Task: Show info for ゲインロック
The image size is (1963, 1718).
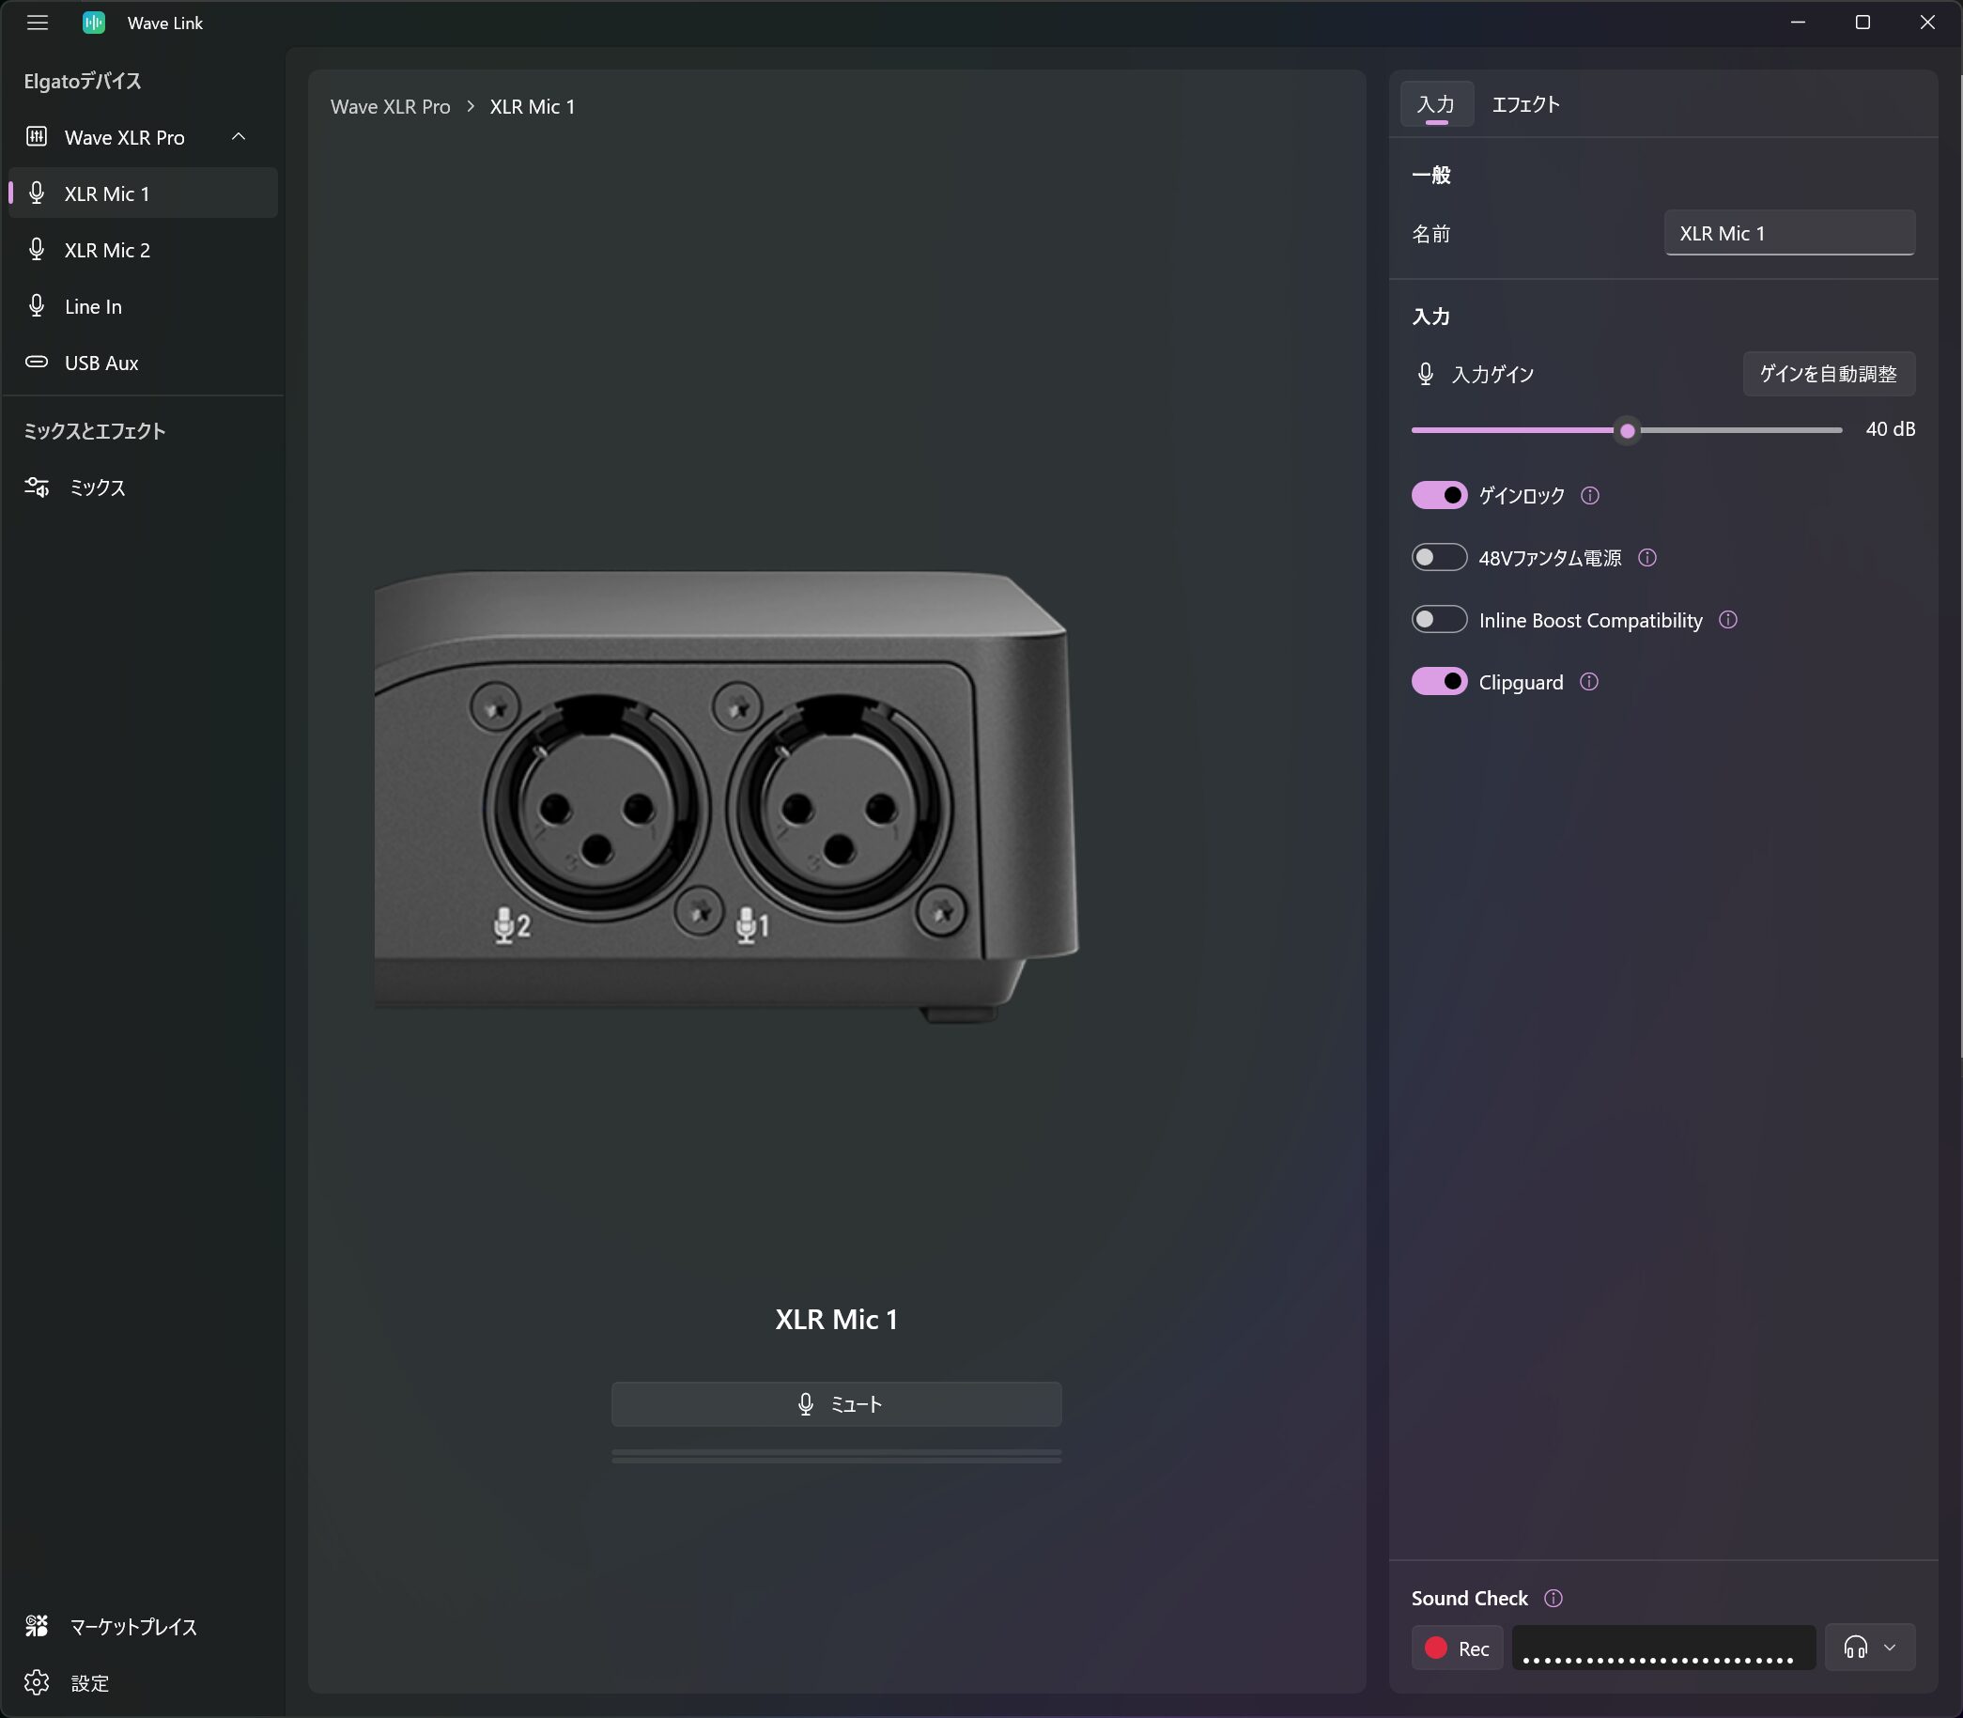Action: pyautogui.click(x=1589, y=495)
